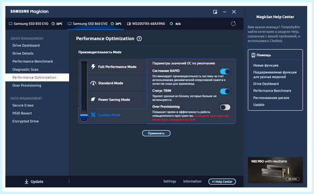
Task: Click the Standard Mode gauge icon
Action: point(93,83)
